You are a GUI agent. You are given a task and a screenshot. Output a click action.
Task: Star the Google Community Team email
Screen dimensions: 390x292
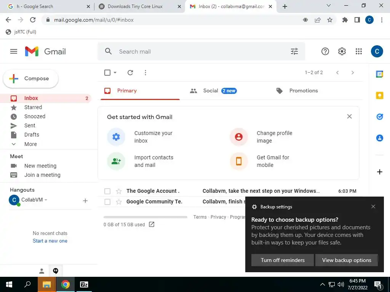[x=119, y=202]
